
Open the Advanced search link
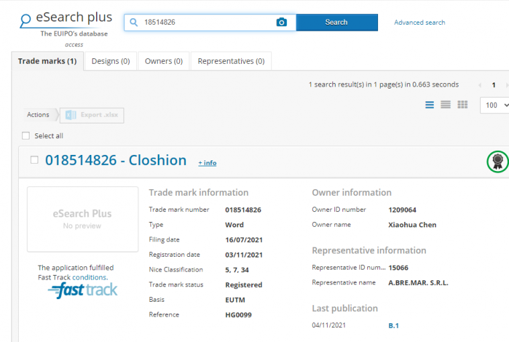419,22
